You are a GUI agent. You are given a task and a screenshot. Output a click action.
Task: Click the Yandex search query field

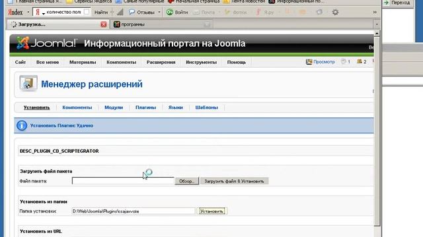coord(64,12)
